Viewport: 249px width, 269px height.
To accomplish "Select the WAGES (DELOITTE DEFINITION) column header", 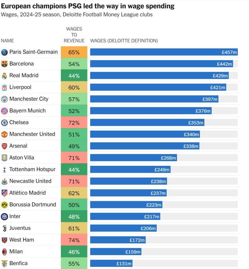I will (124, 41).
